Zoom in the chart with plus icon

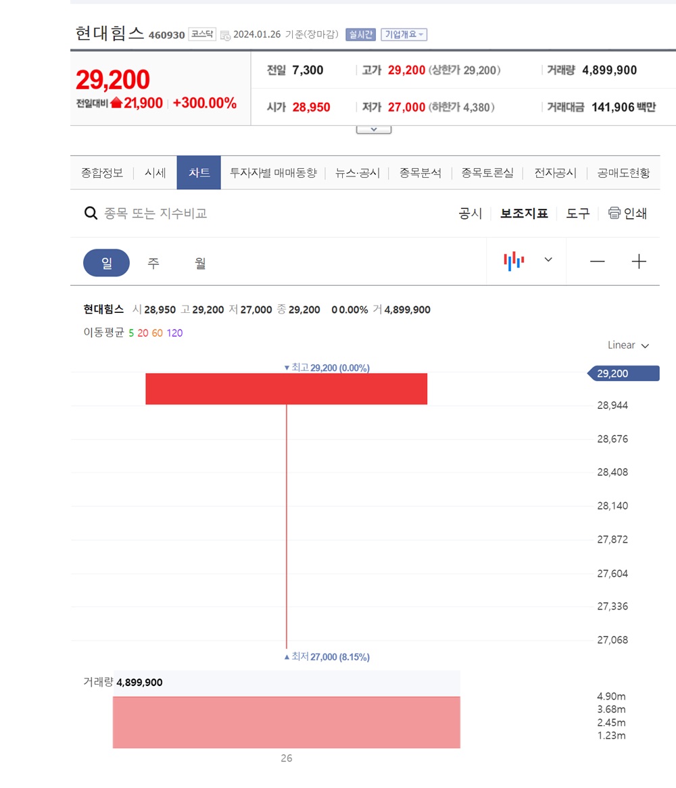coord(639,262)
